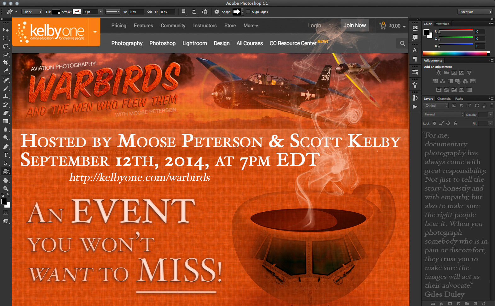
Task: Click the Login link
Action: click(x=314, y=26)
